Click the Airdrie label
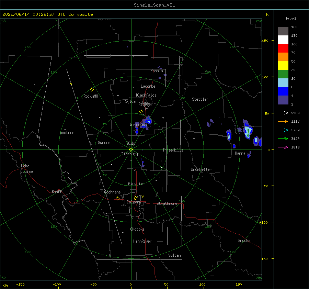This screenshot has height=289, width=309. [135, 184]
